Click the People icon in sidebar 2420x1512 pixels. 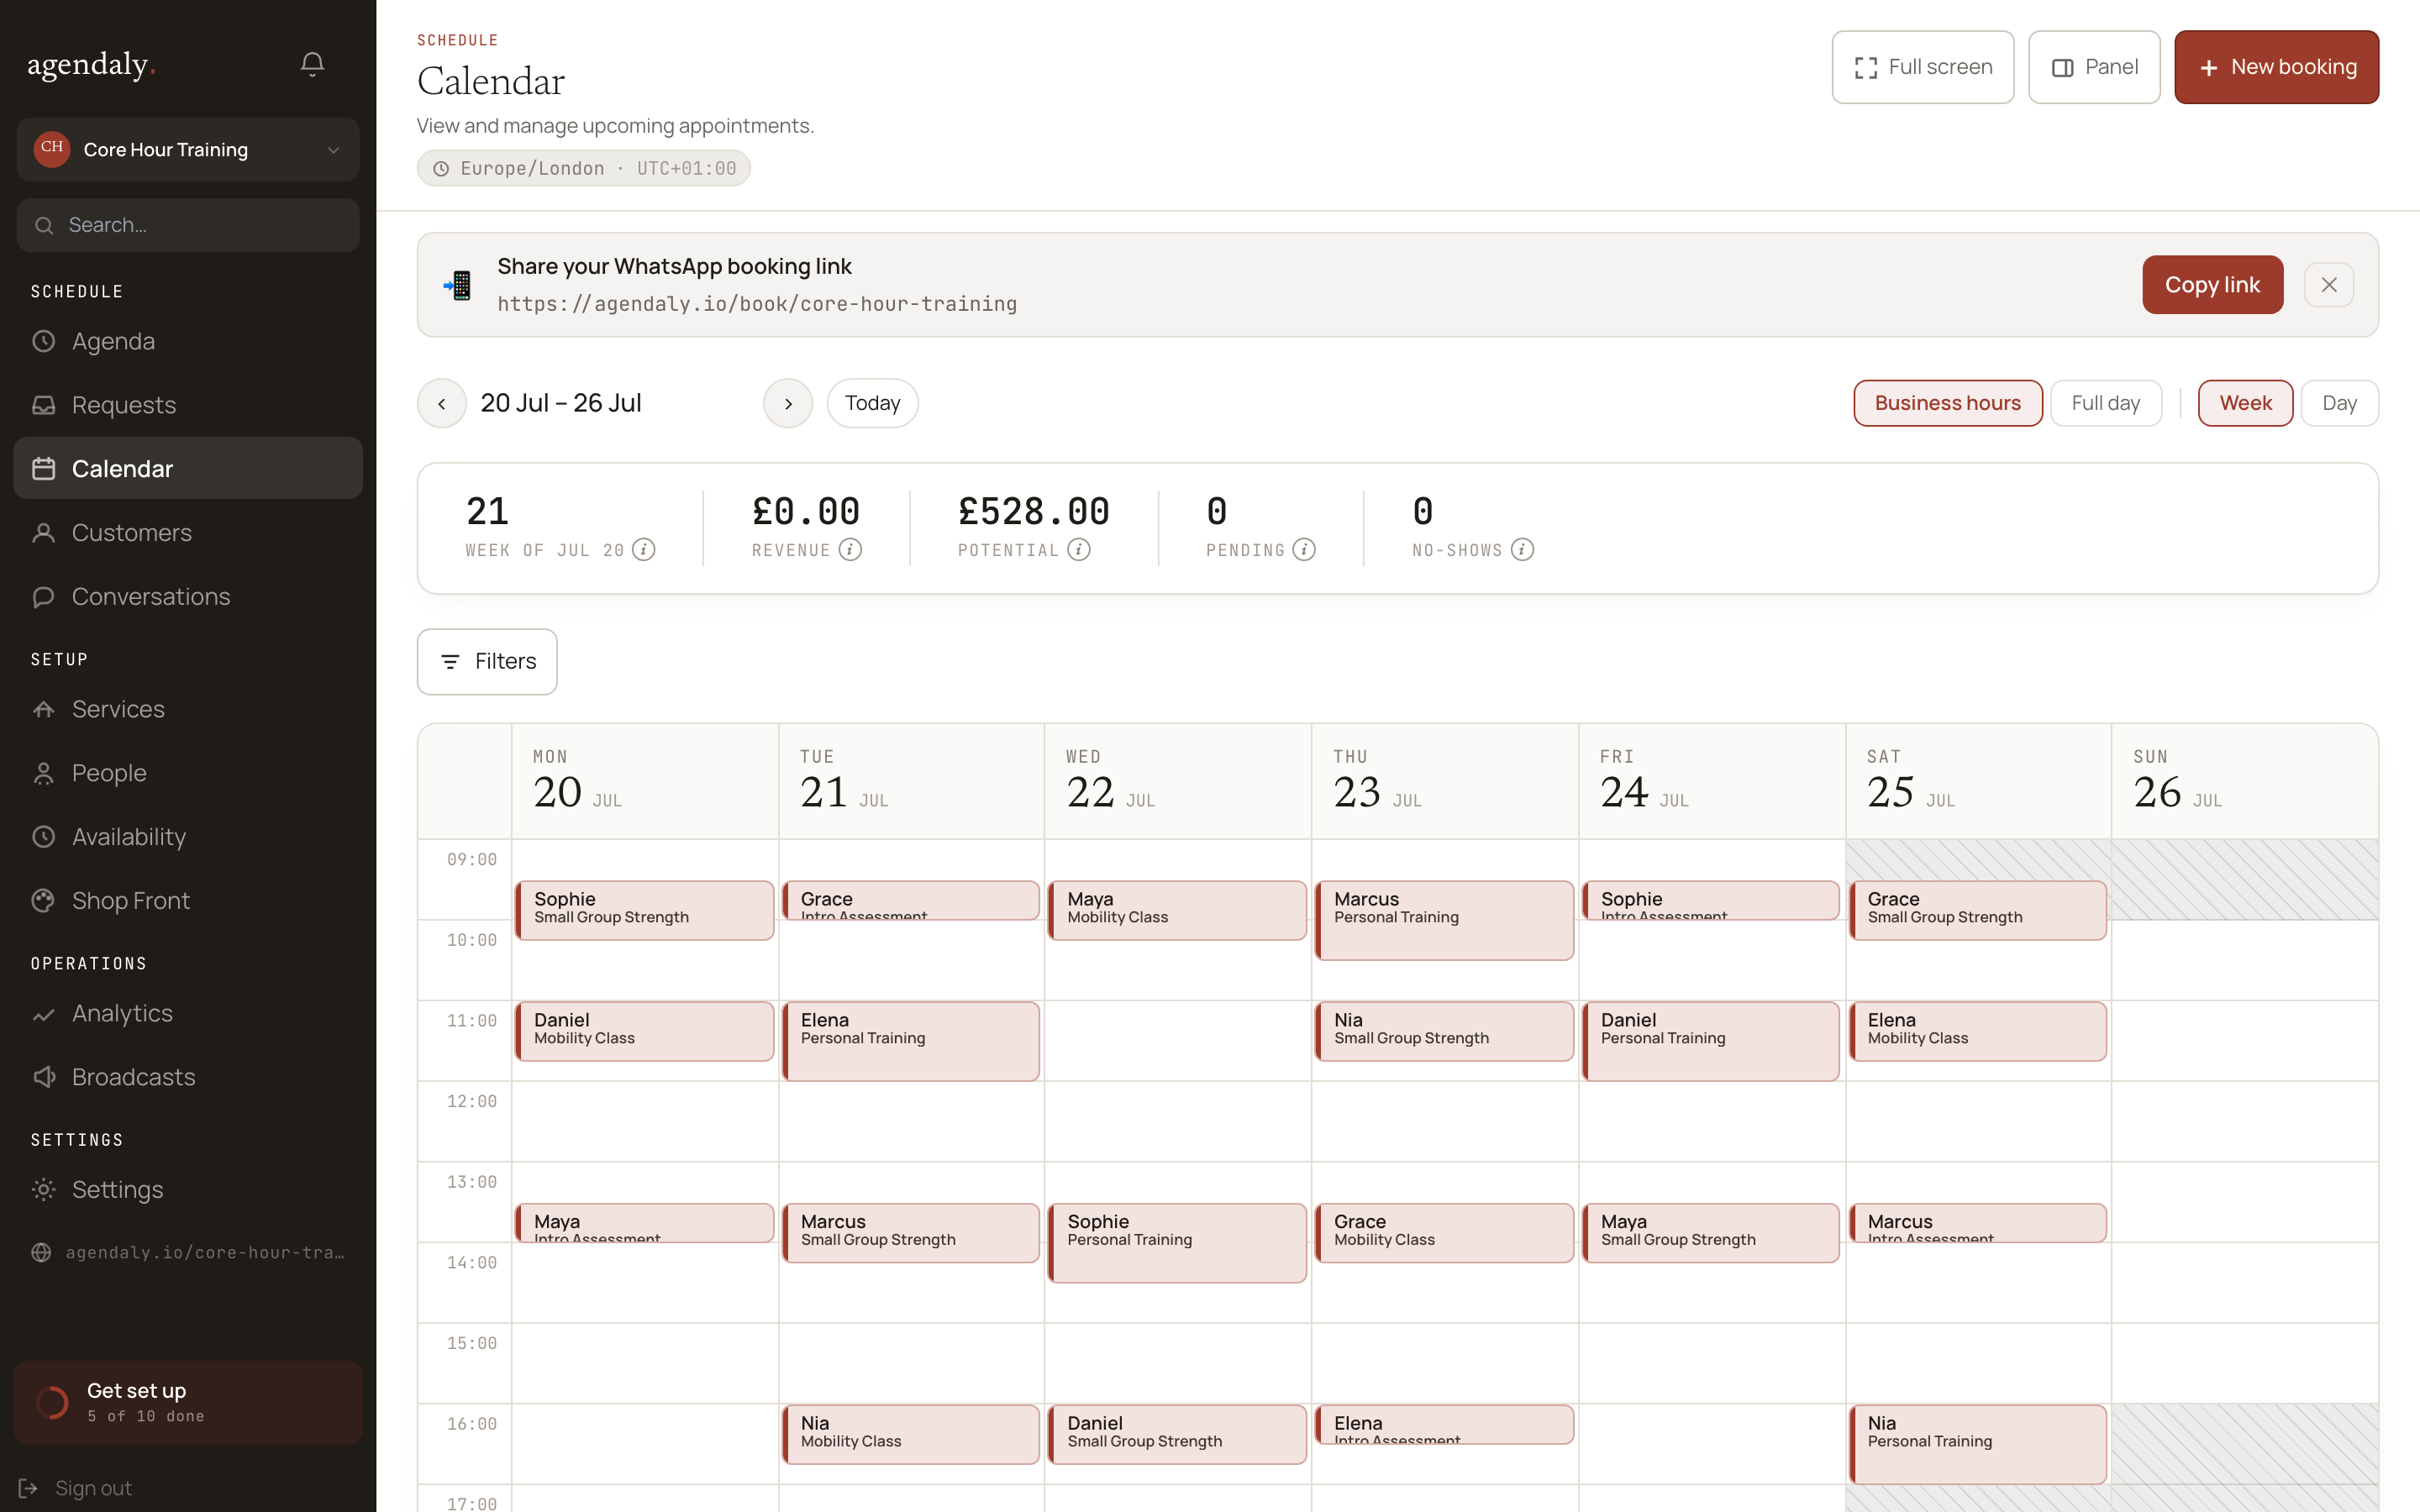(x=43, y=773)
